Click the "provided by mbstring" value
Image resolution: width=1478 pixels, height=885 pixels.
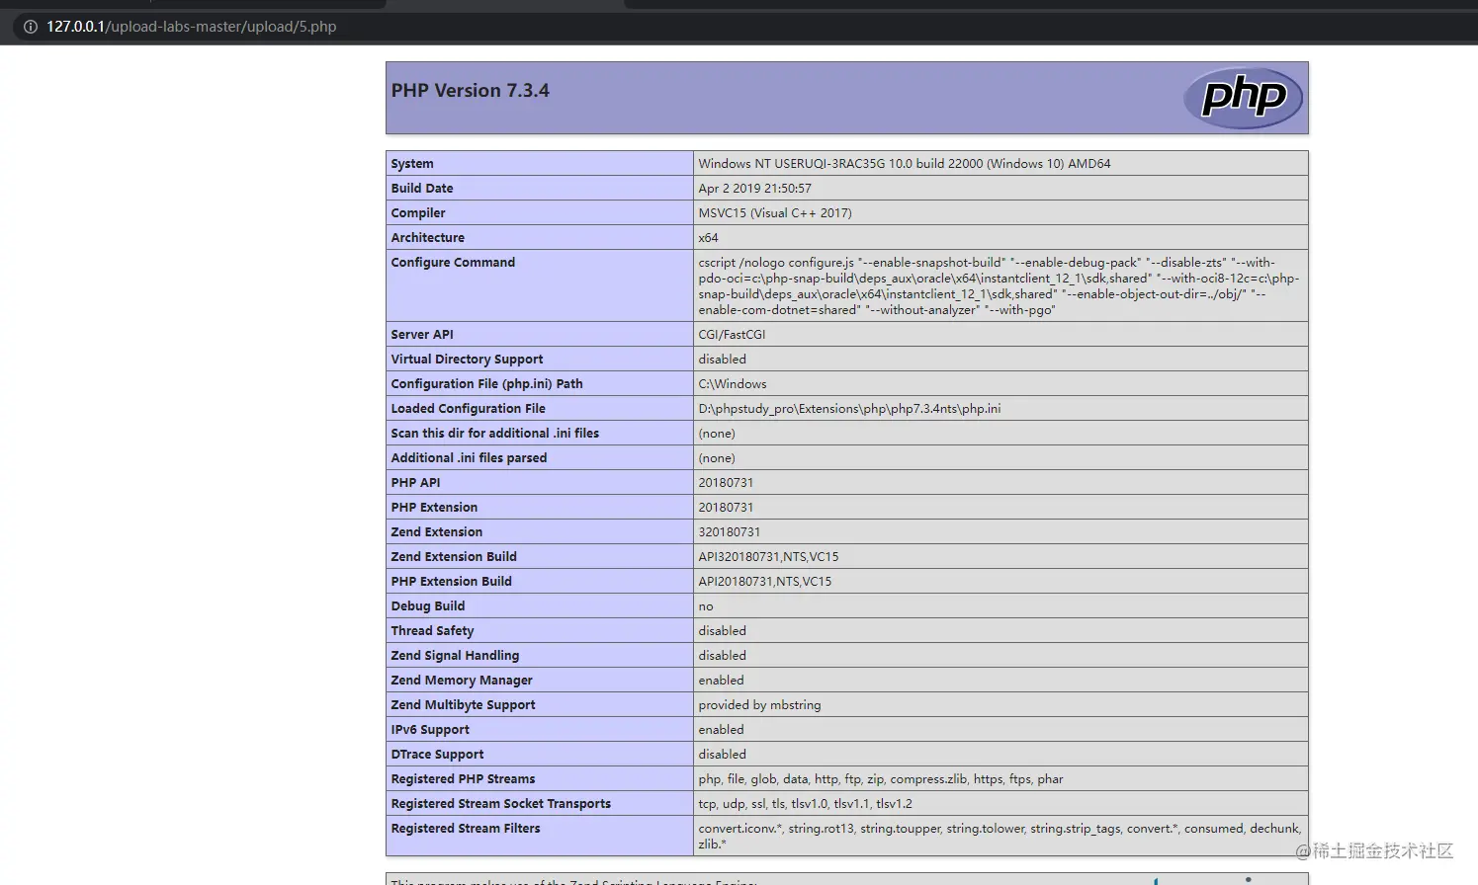(x=759, y=705)
